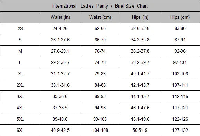Click the 2XL size row label
Viewport: 200px width, 136px height.
click(x=20, y=85)
